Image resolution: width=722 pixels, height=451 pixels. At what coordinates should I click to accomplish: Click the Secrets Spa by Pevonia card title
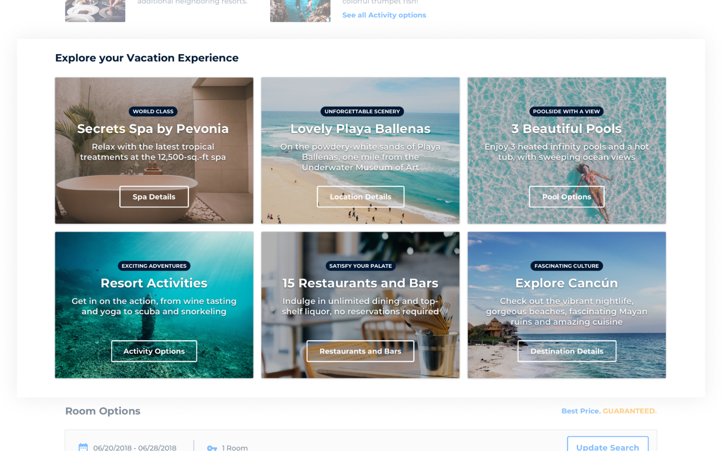click(x=153, y=129)
